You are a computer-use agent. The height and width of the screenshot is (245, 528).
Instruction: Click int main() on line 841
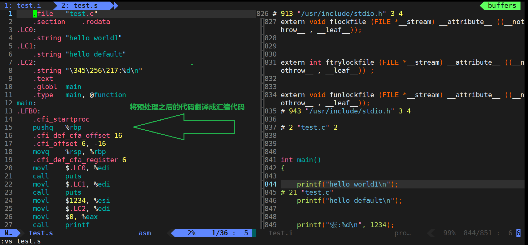301,160
